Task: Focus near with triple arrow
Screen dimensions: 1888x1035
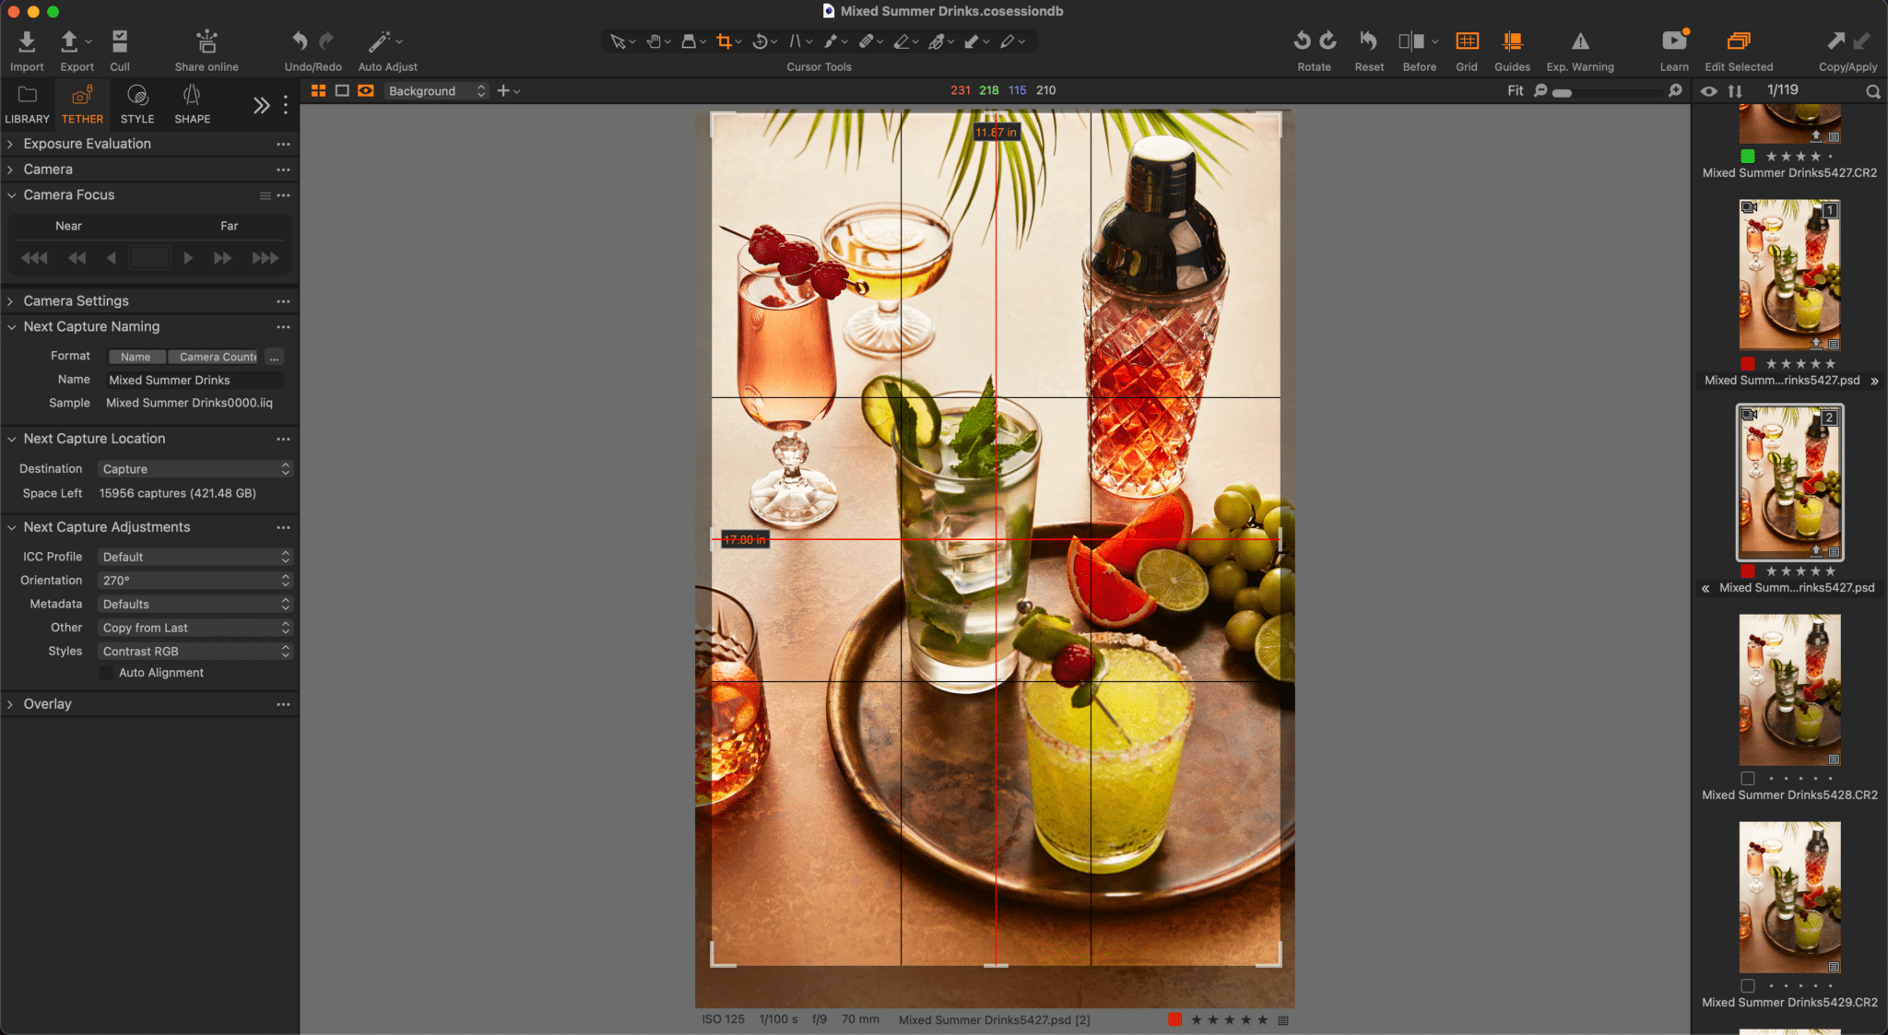Action: [34, 258]
